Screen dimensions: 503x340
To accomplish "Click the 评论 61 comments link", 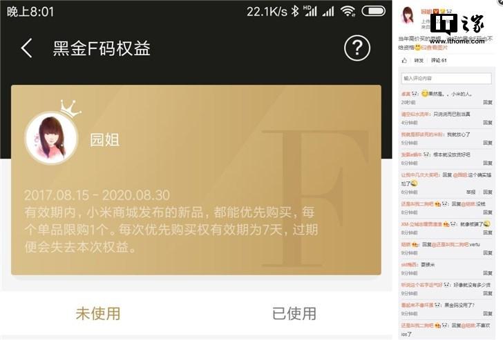I will tap(439, 60).
